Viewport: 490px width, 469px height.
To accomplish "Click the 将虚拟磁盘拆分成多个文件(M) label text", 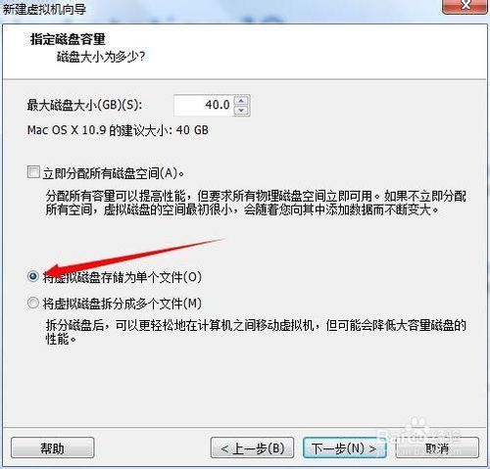I will click(x=122, y=304).
